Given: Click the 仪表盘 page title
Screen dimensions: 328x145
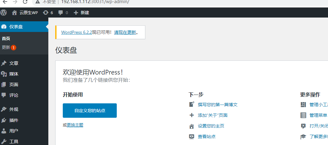Looking at the screenshot, I should point(66,50).
